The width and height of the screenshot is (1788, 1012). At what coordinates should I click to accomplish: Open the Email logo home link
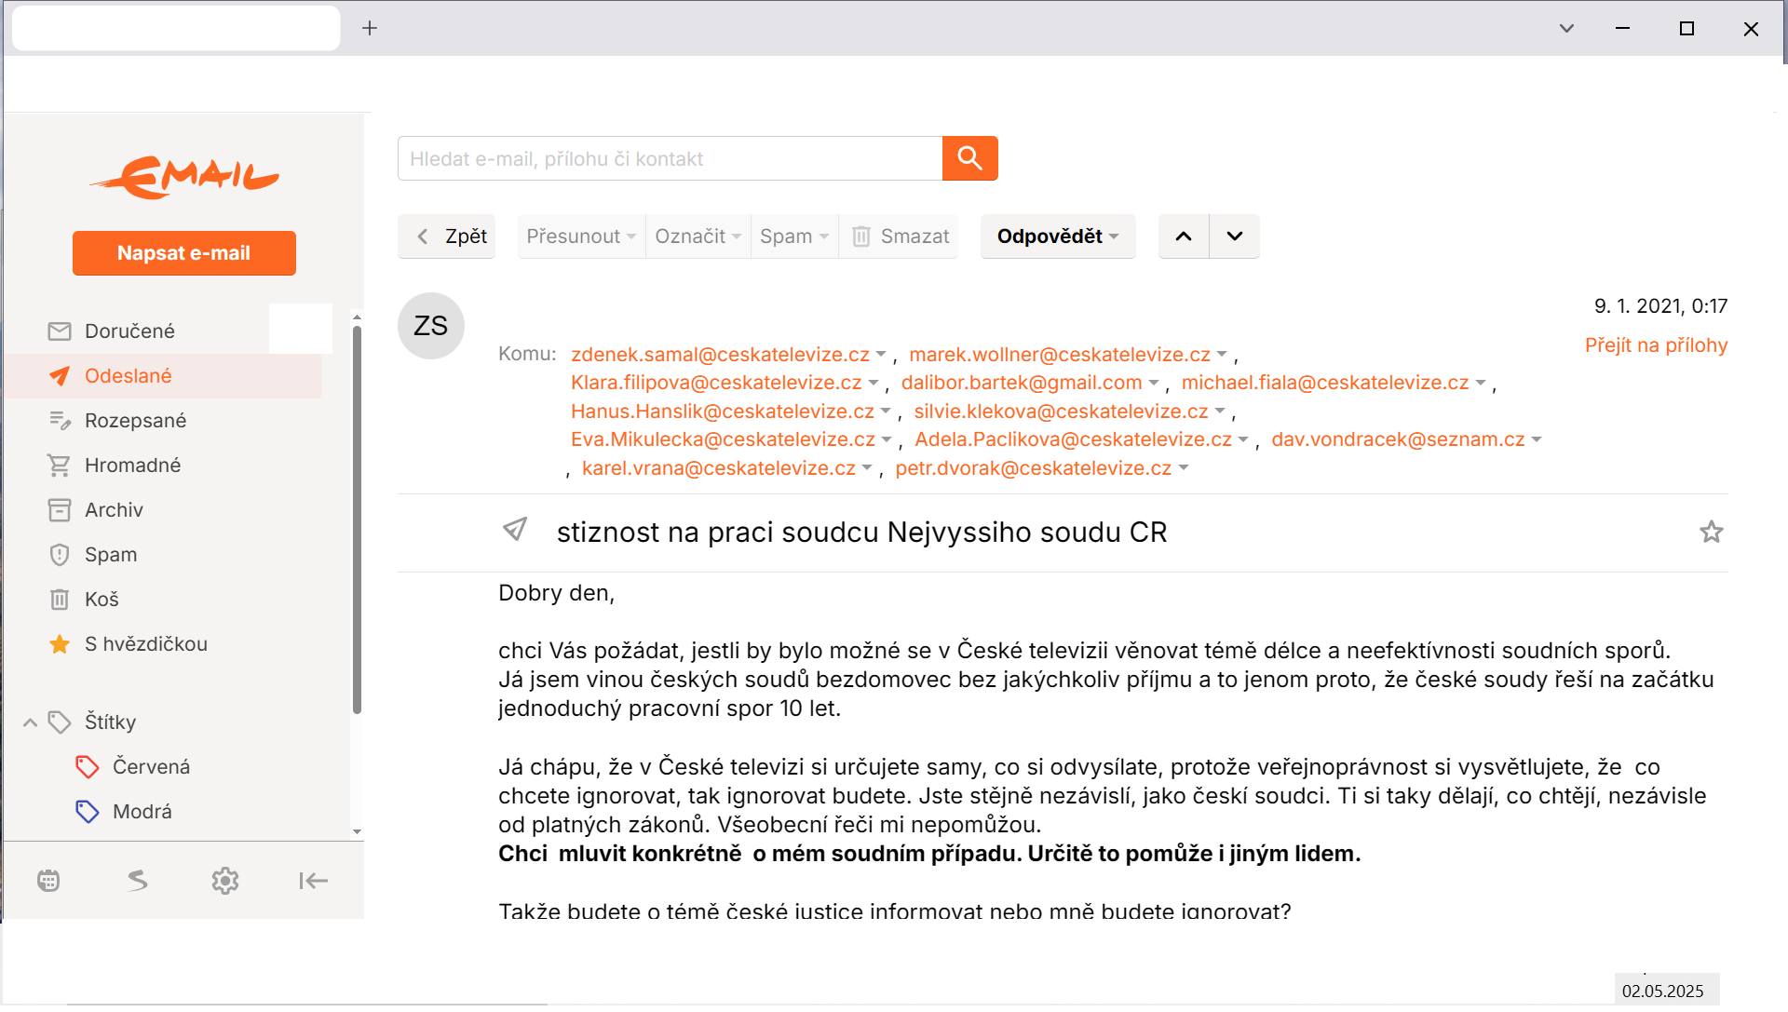184,177
